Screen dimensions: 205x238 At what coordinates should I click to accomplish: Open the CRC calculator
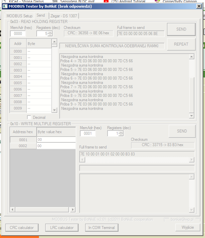click(x=22, y=228)
